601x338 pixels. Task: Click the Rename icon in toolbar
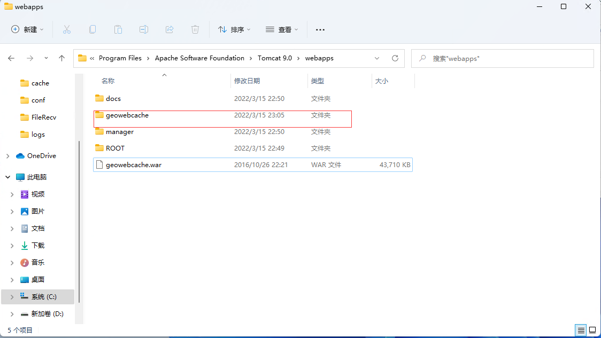click(x=144, y=29)
